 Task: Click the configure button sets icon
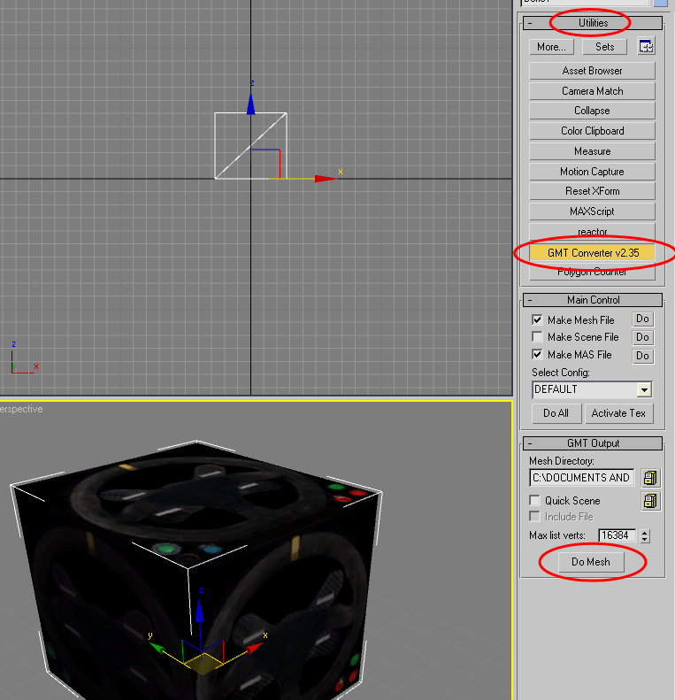646,47
